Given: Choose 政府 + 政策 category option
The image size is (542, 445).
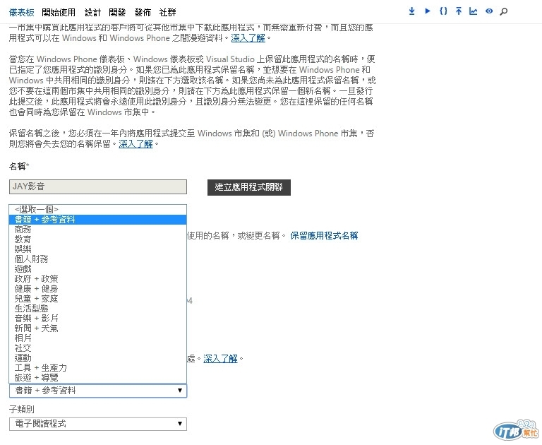Looking at the screenshot, I should 98,279.
